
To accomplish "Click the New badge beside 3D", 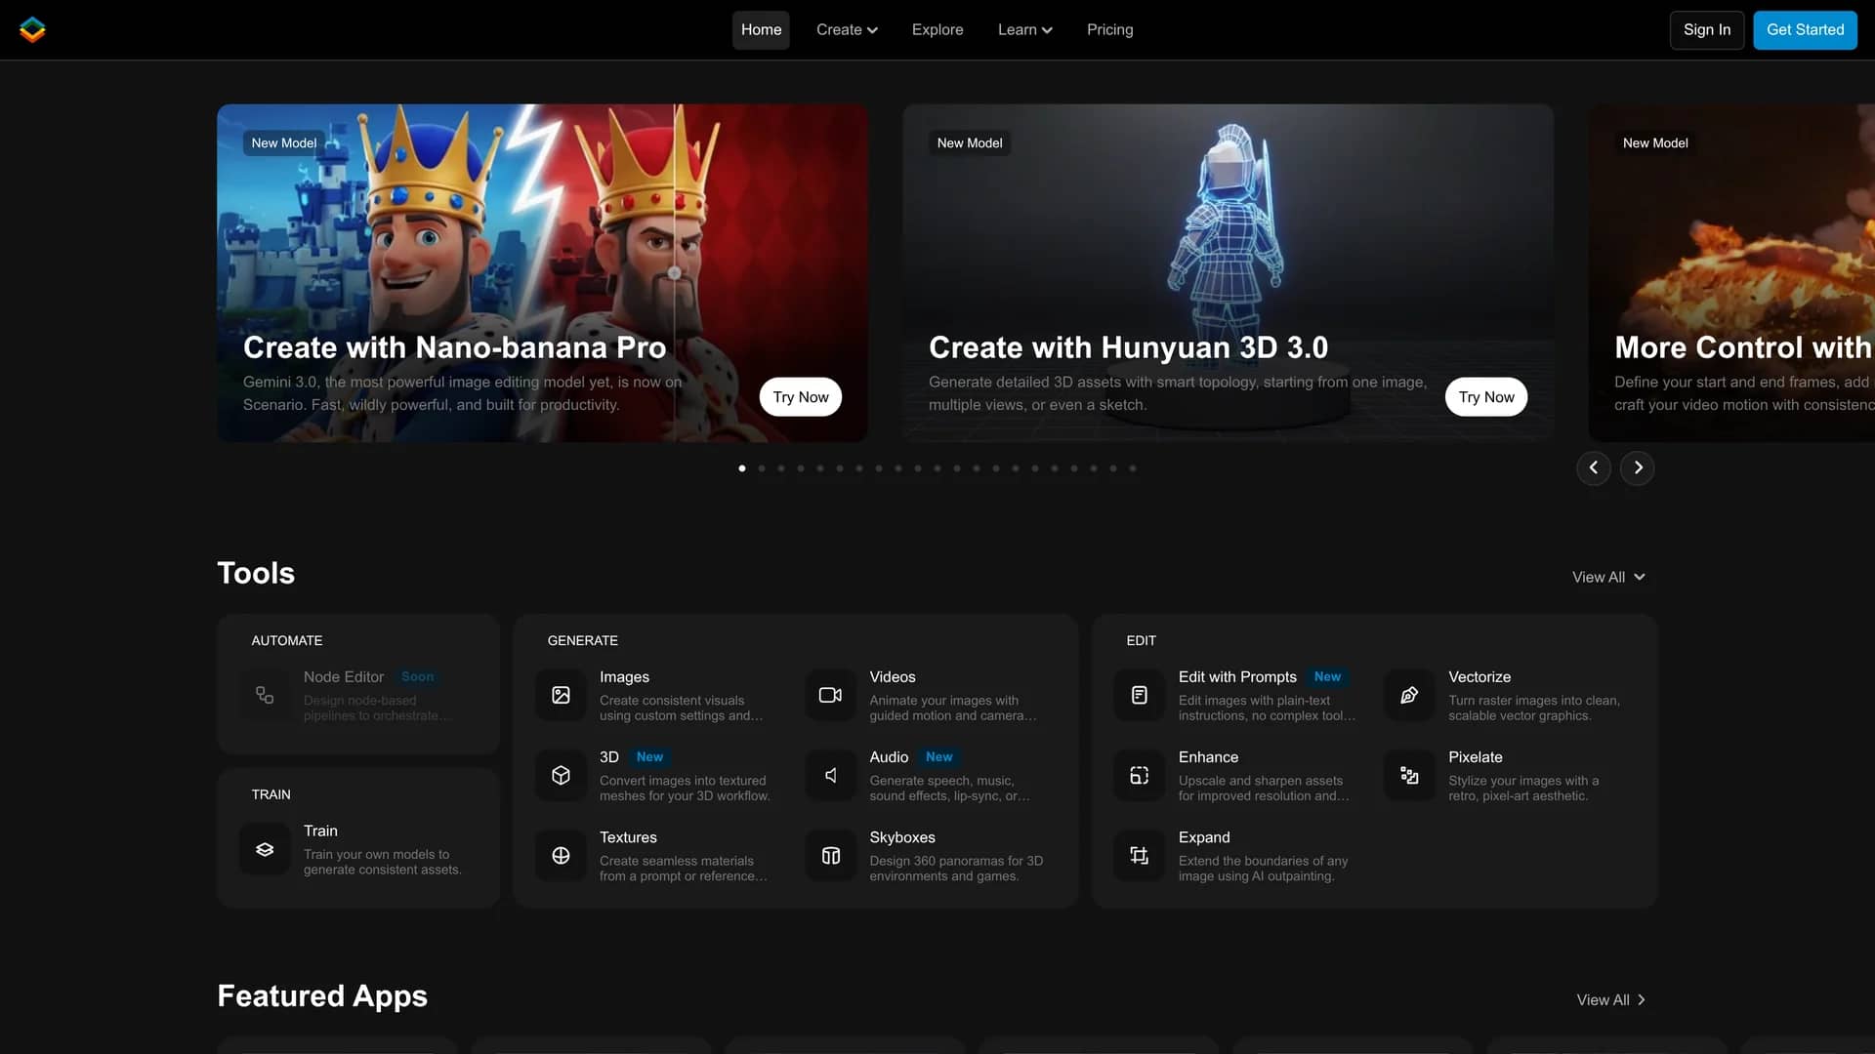I will [x=649, y=757].
